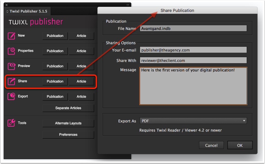265x164 pixels.
Task: Click the Export box icon
Action: pos(11,96)
